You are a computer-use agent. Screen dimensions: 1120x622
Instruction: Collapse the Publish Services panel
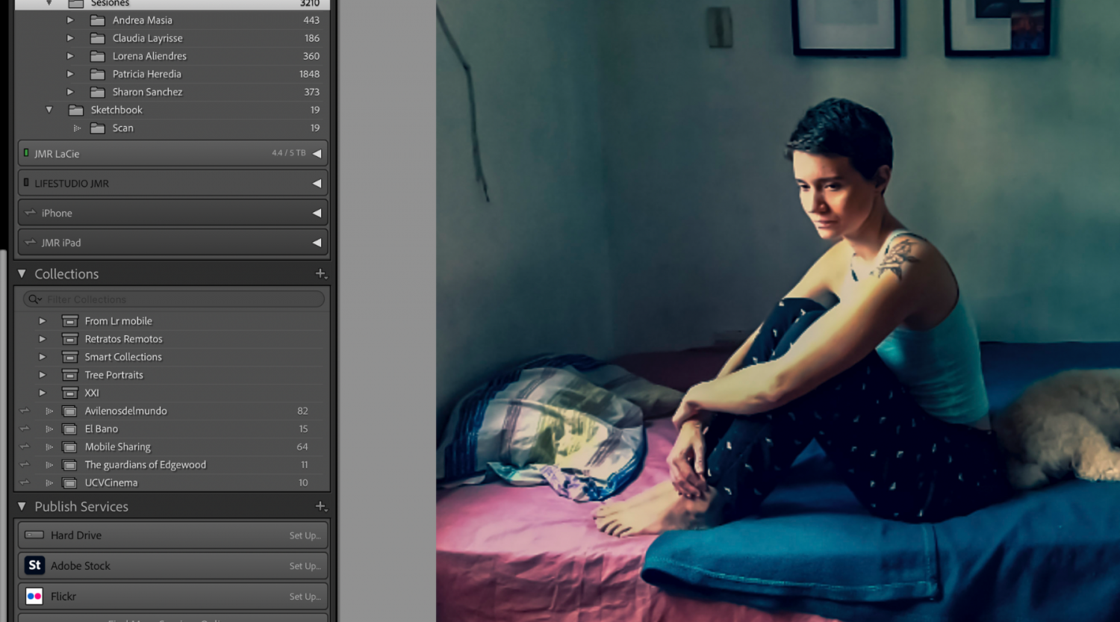[22, 506]
